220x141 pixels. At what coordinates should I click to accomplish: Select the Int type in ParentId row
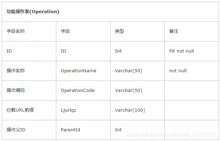point(118,130)
